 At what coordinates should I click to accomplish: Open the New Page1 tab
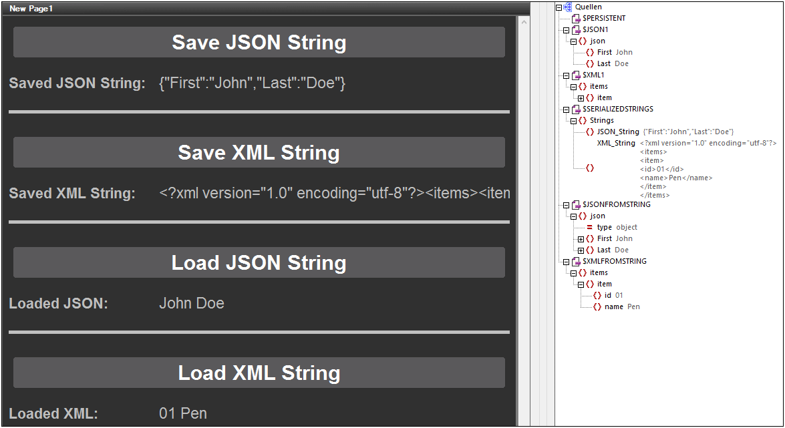[x=31, y=9]
